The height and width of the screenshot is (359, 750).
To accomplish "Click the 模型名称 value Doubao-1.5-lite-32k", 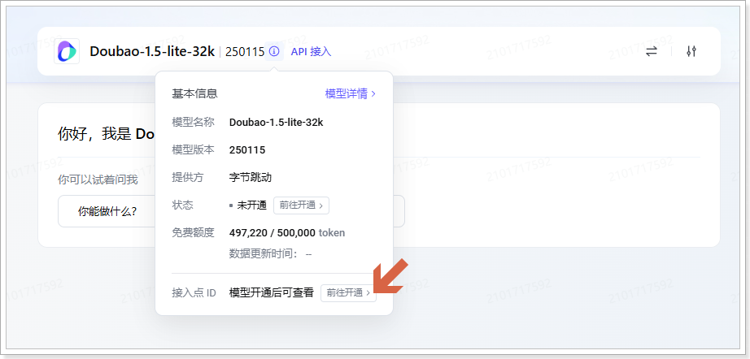I will (277, 122).
